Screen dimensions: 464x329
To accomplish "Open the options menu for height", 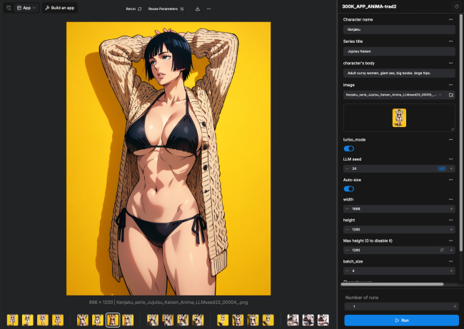I will point(450,220).
